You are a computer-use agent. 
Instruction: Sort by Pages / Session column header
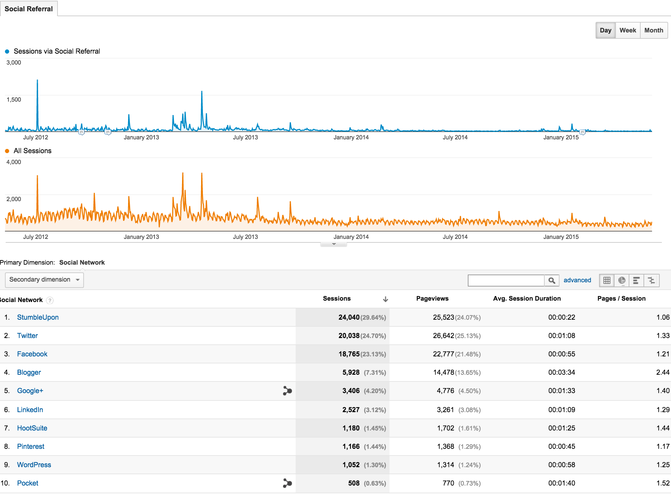[621, 299]
